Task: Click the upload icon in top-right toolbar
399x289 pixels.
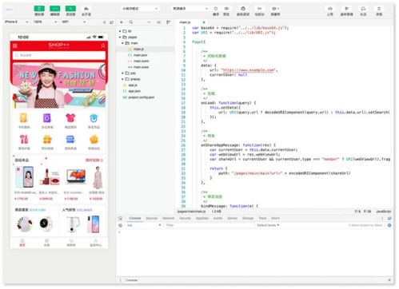Action: 330,9
